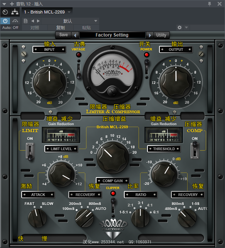Click the limiter RECOVERY selector knob
The width and height of the screenshot is (225, 248).
84,218
